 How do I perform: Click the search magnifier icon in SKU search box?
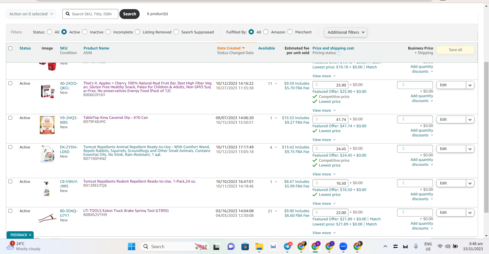point(68,14)
